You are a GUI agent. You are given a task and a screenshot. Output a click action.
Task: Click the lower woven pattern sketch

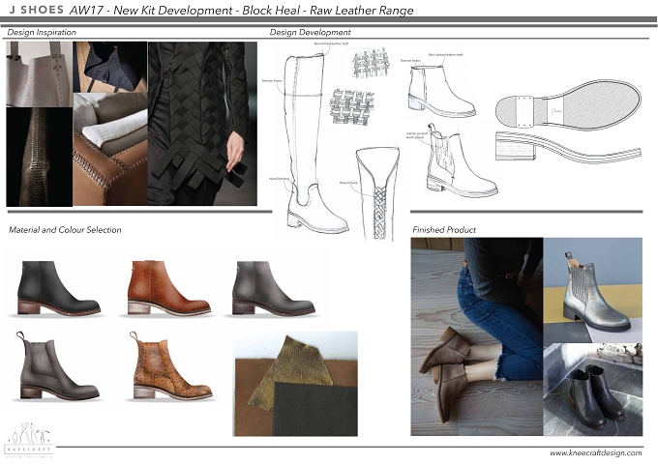(x=351, y=107)
